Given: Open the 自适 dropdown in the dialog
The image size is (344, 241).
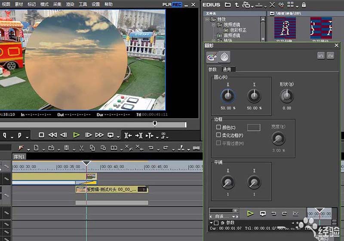Looking at the screenshot, I should point(224,216).
